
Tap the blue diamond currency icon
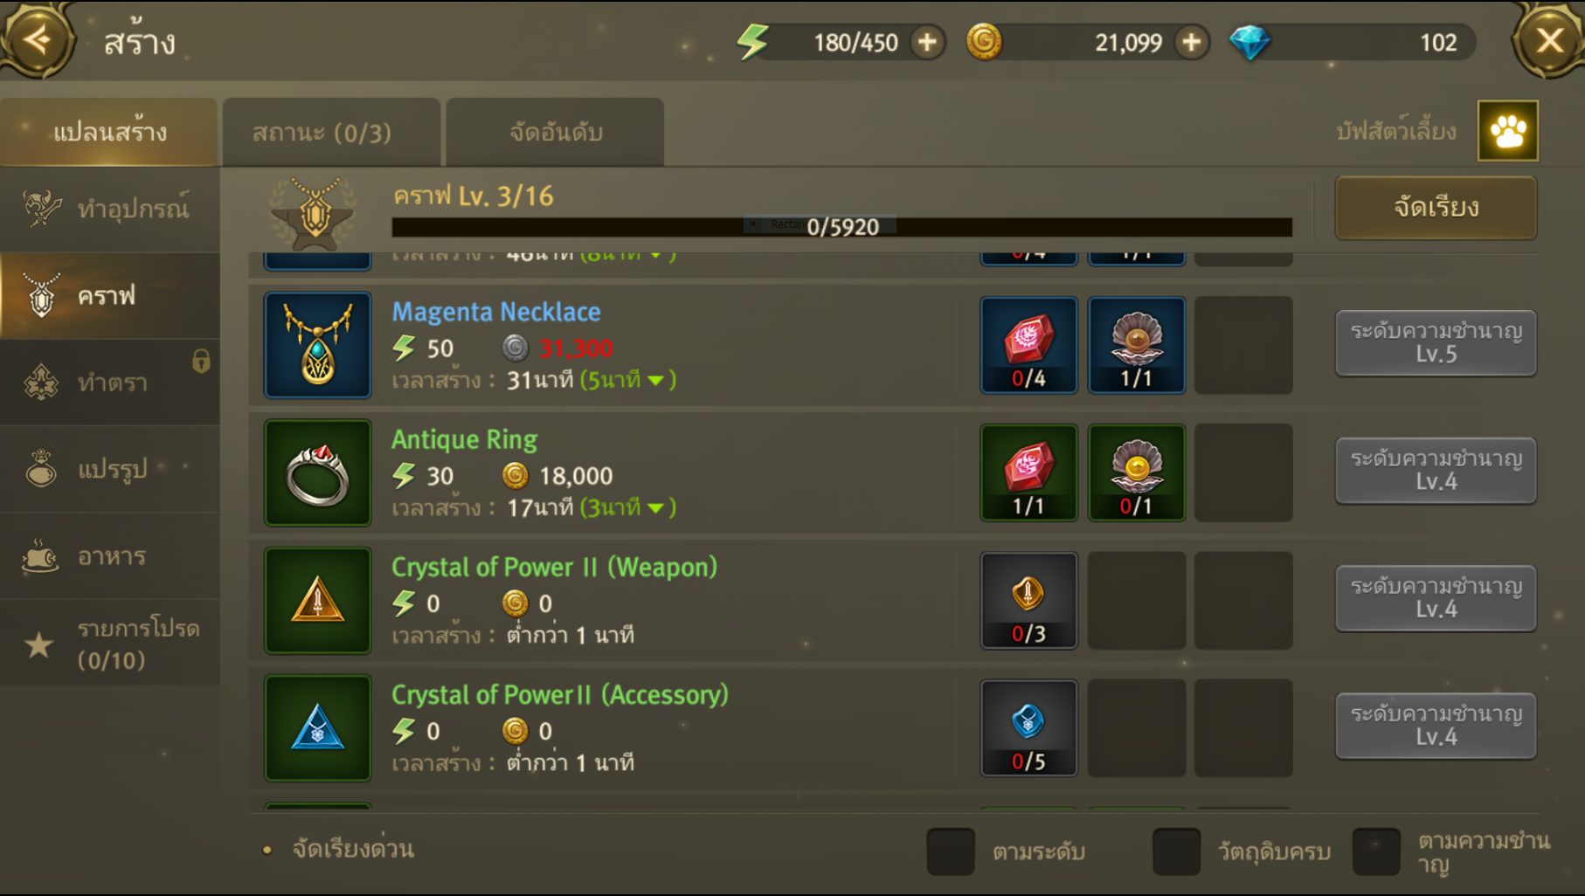pos(1249,42)
